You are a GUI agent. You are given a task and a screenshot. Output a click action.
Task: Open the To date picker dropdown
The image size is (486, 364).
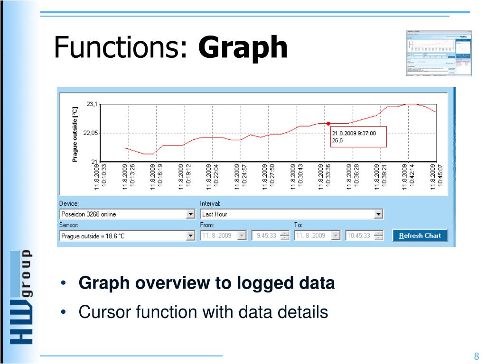[336, 236]
